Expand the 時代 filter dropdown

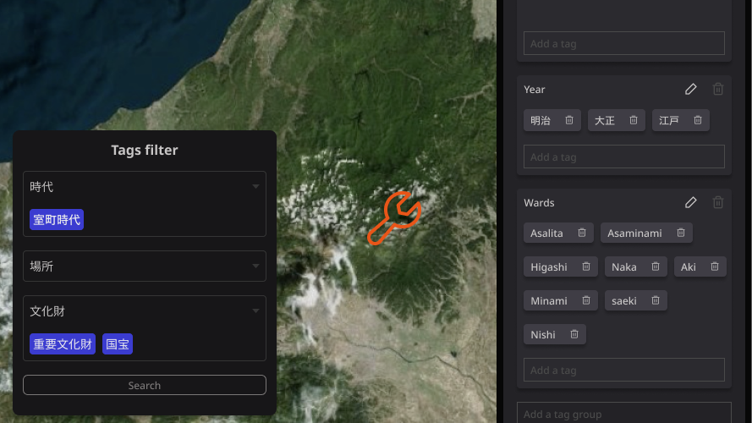pyautogui.click(x=255, y=187)
